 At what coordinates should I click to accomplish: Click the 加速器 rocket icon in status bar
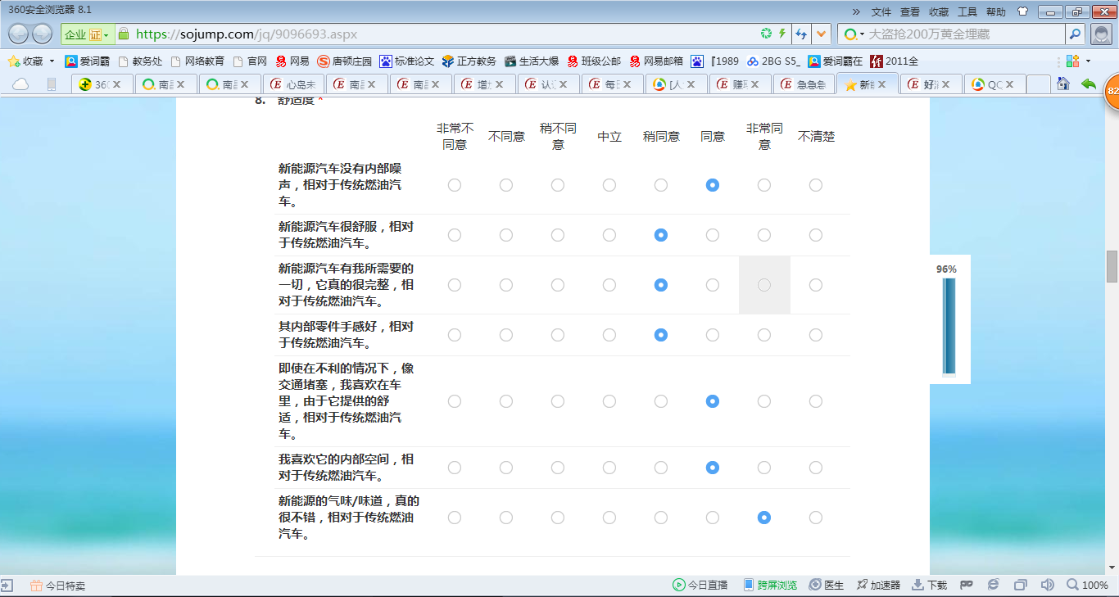point(862,585)
